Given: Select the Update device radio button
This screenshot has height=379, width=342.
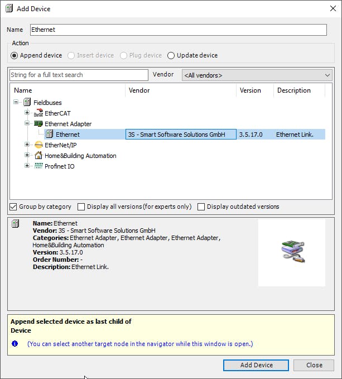Looking at the screenshot, I should point(171,56).
